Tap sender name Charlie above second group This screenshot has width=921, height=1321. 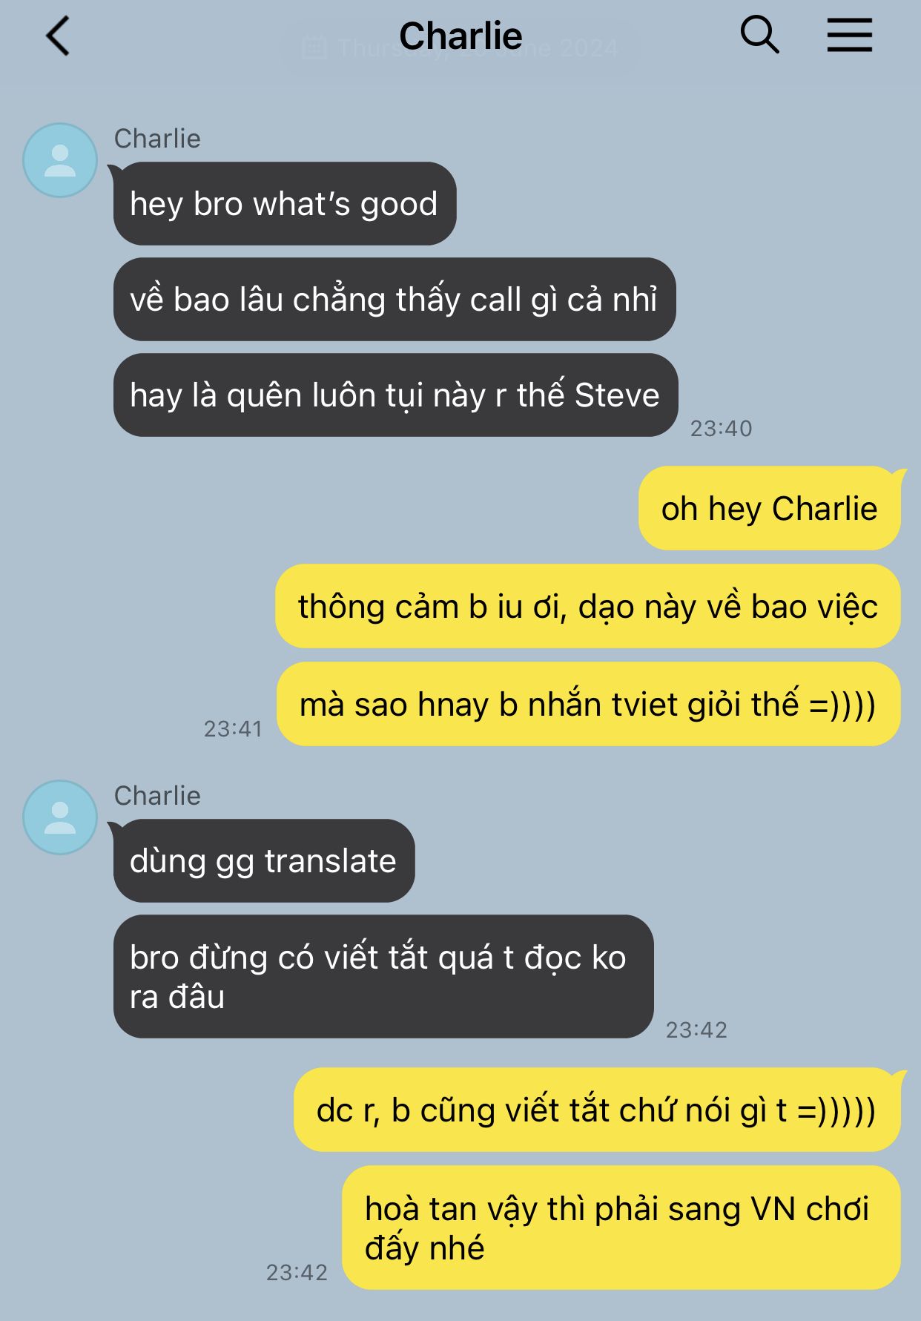coord(157,796)
